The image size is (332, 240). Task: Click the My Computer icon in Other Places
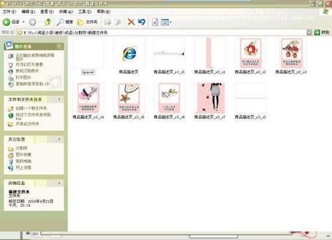[11, 162]
